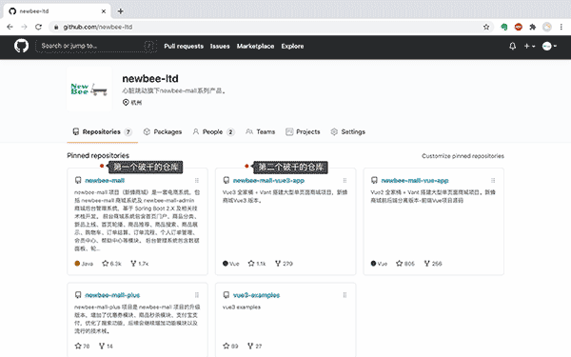Click the Java language label
This screenshot has width=571, height=357.
[x=84, y=264]
